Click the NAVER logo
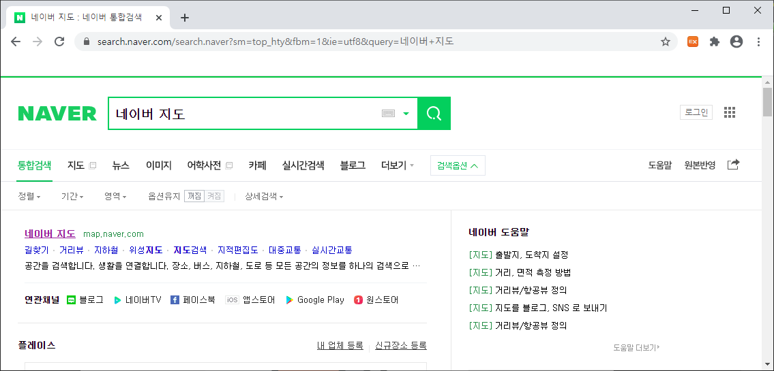 57,114
